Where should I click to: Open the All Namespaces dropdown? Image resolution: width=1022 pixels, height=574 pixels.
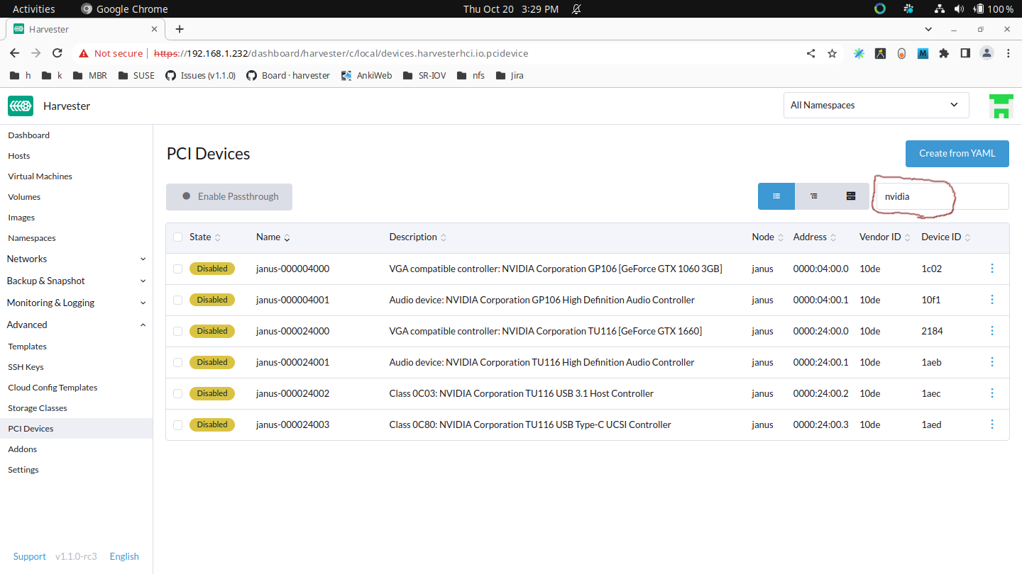click(x=876, y=105)
